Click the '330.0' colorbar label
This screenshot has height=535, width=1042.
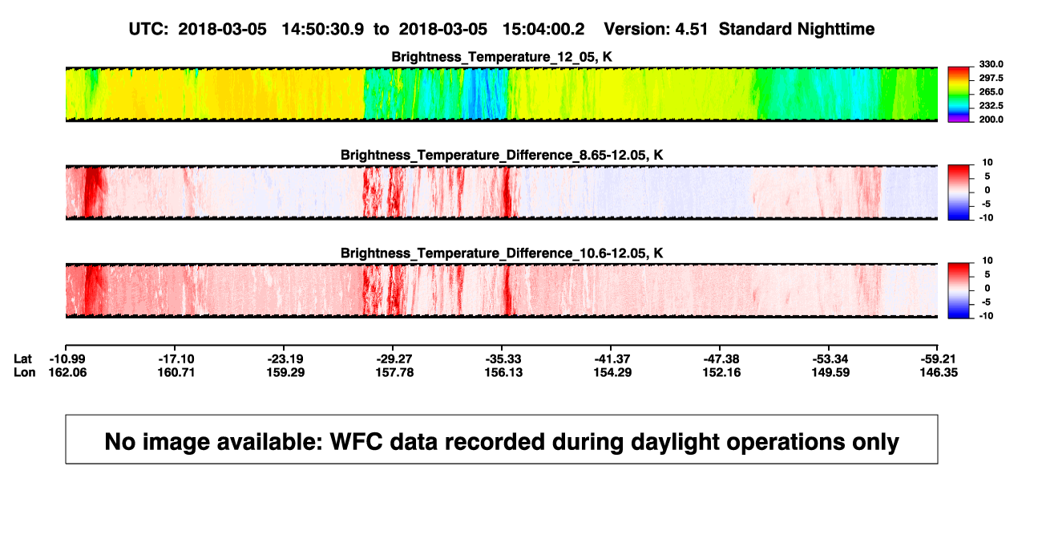992,64
